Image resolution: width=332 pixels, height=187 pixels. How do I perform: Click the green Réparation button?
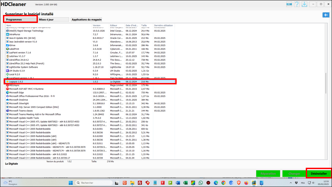coord(268,173)
